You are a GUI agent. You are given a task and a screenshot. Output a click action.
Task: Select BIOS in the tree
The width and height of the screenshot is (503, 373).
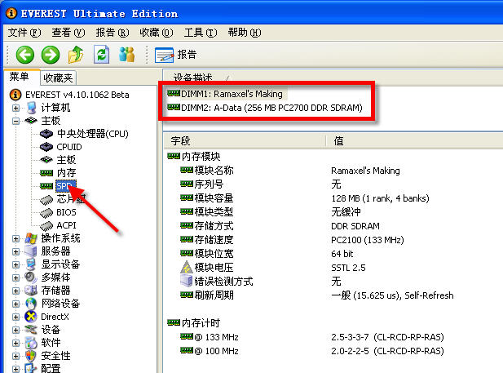coord(66,212)
